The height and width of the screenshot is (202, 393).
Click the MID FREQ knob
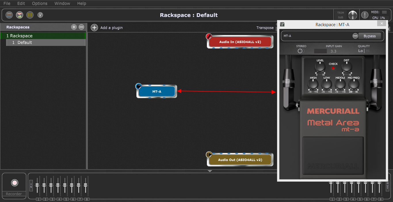354,84
